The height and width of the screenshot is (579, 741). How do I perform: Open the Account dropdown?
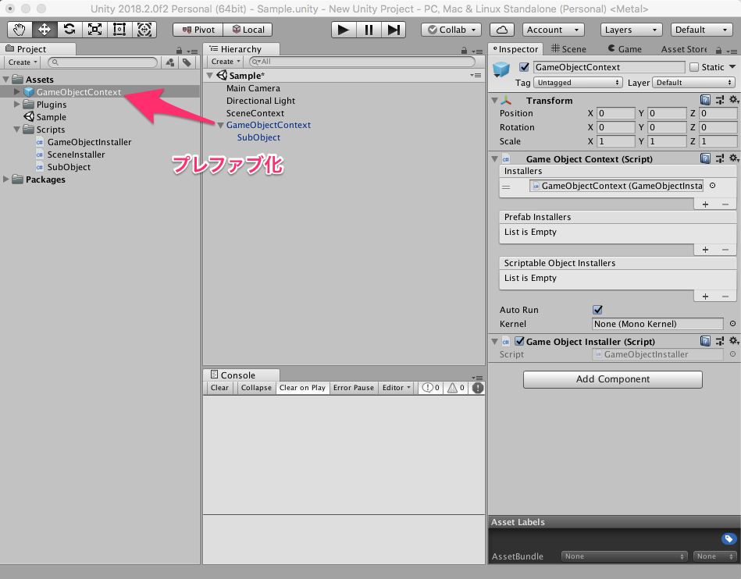click(x=554, y=30)
